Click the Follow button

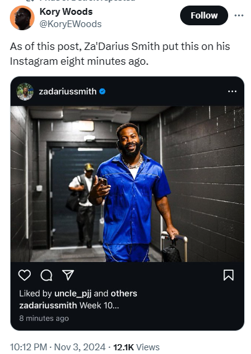204,15
